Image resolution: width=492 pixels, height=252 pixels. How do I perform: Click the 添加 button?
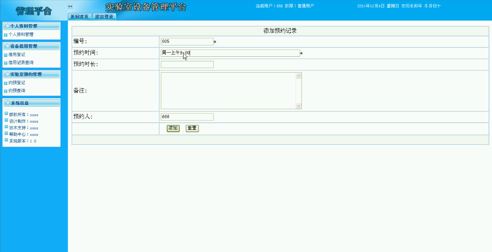[173, 128]
